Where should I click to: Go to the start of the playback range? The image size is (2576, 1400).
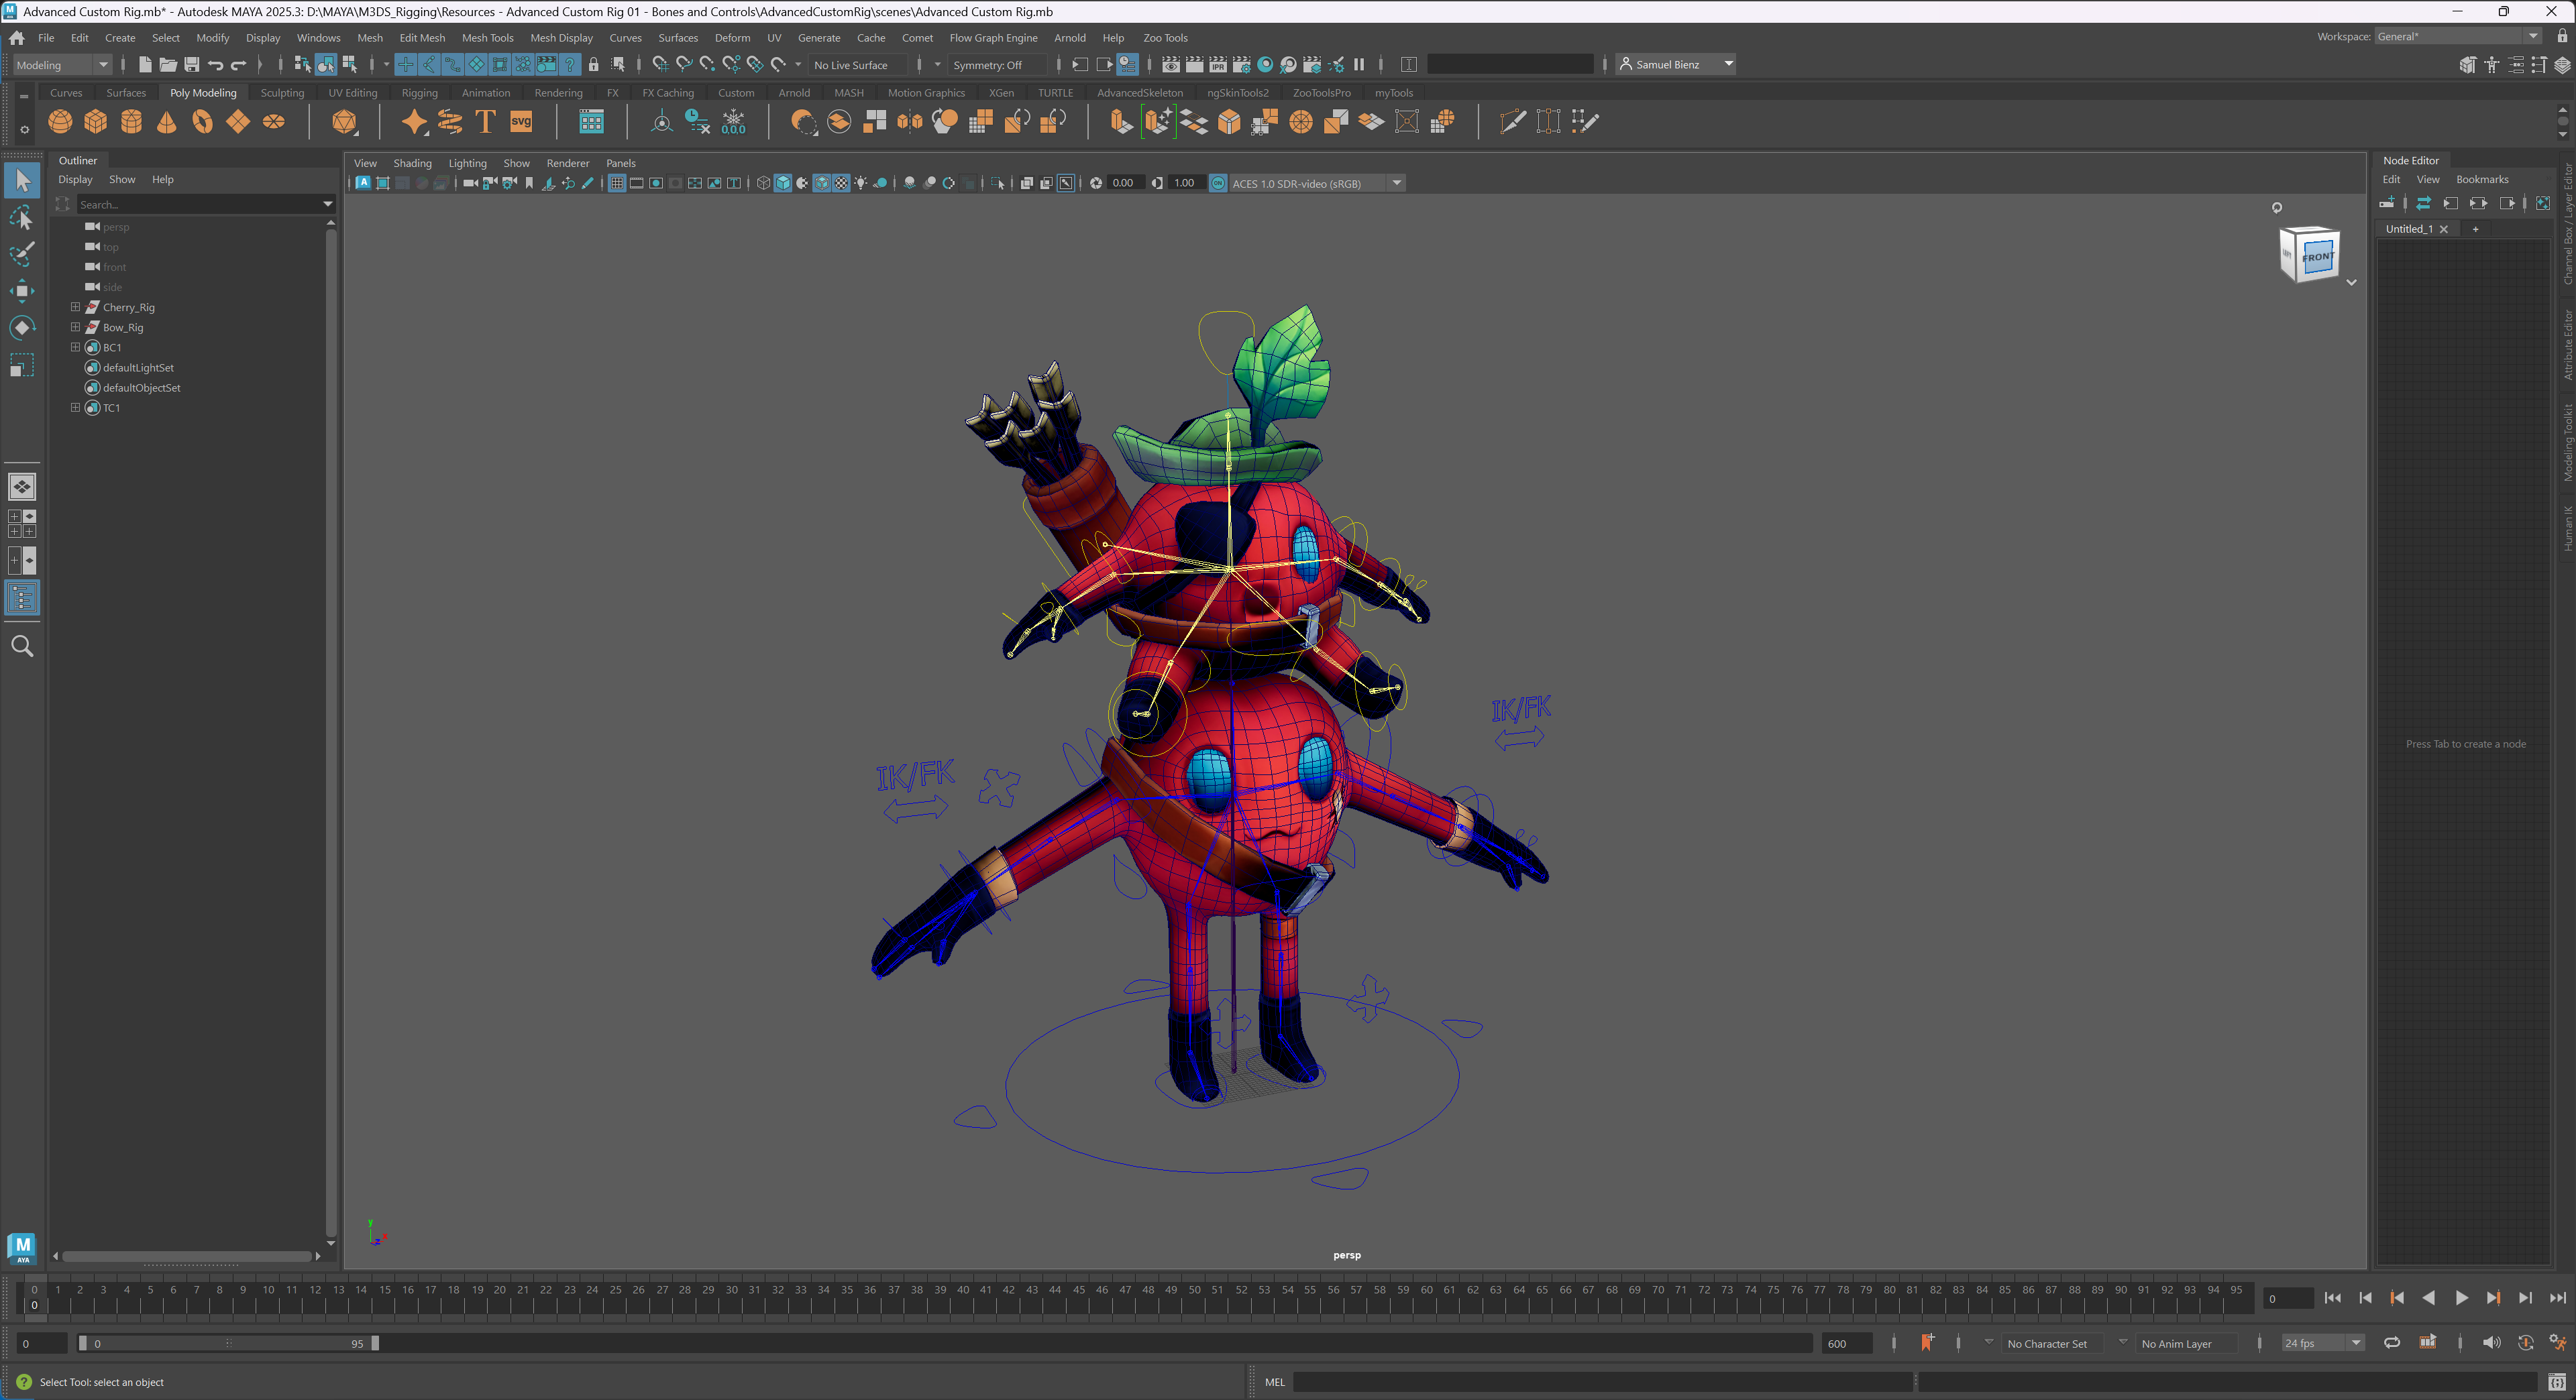point(2333,1298)
